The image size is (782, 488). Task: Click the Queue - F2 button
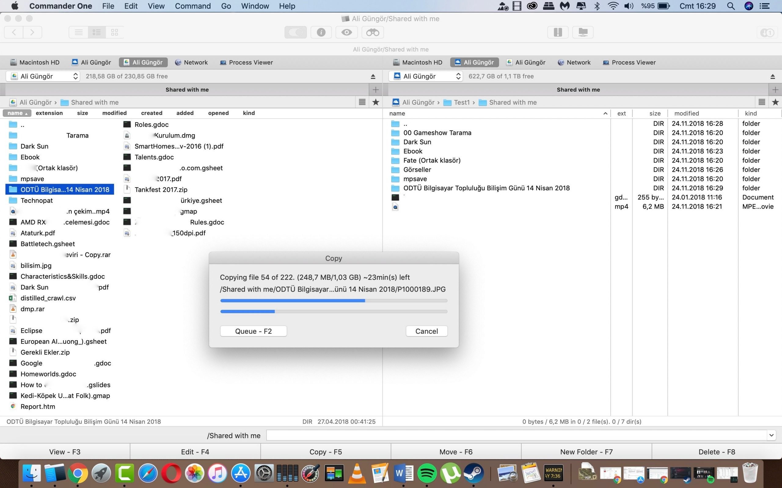pos(253,331)
